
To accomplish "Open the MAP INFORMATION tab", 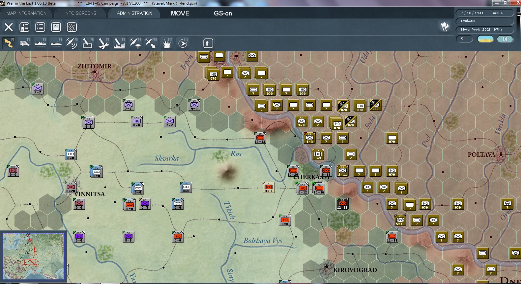I will click(x=26, y=13).
